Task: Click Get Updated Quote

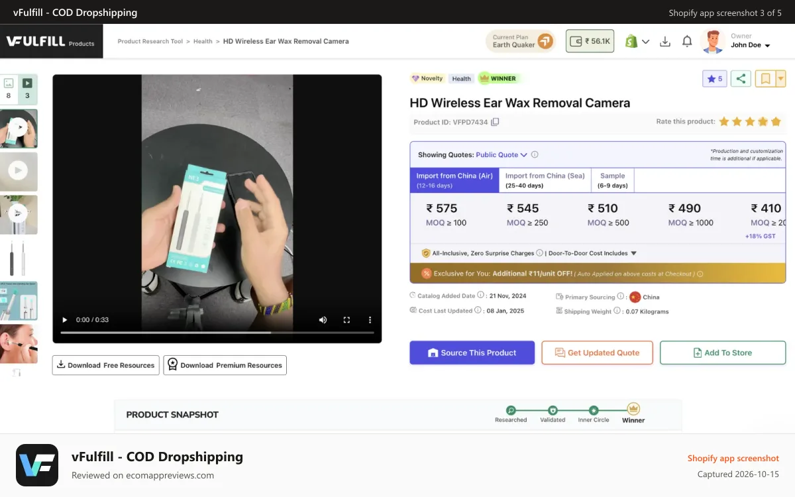Action: pyautogui.click(x=597, y=353)
